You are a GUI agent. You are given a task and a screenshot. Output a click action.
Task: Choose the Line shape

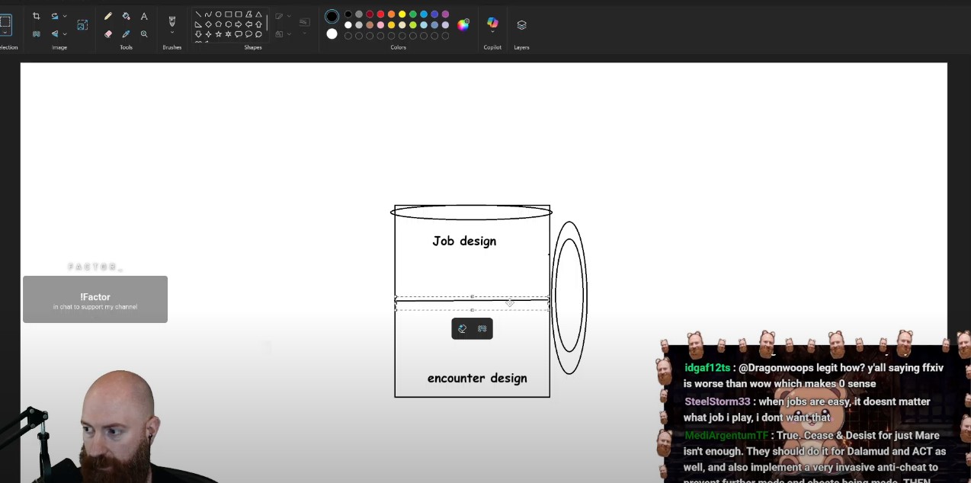[x=198, y=14]
